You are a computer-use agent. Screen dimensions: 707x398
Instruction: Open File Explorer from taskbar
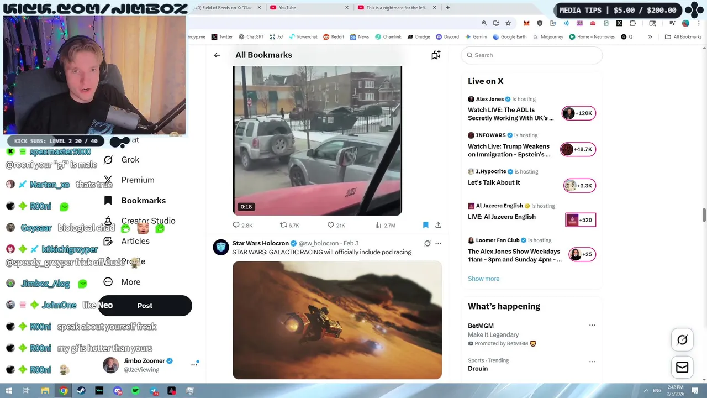click(45, 391)
